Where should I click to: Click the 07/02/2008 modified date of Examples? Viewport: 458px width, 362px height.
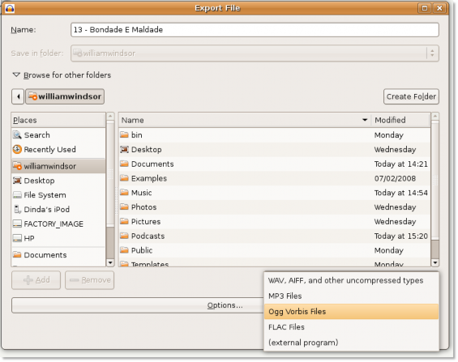pyautogui.click(x=395, y=178)
